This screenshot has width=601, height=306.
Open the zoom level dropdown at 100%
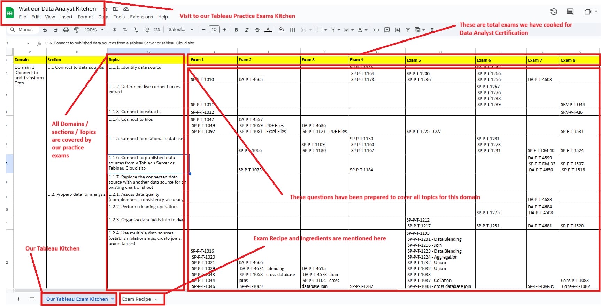[x=94, y=30]
